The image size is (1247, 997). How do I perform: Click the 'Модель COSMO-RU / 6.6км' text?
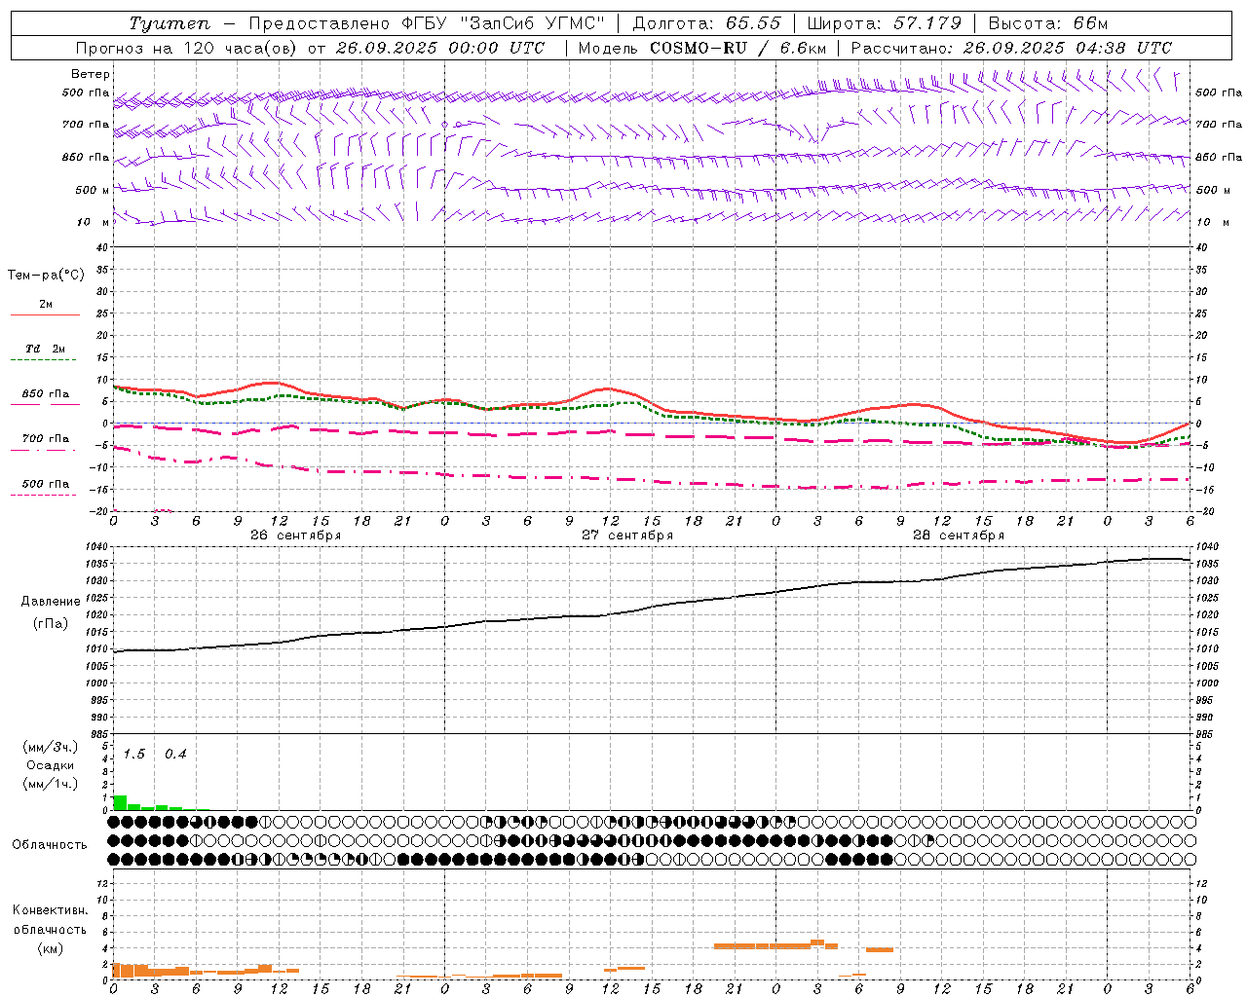[x=702, y=48]
